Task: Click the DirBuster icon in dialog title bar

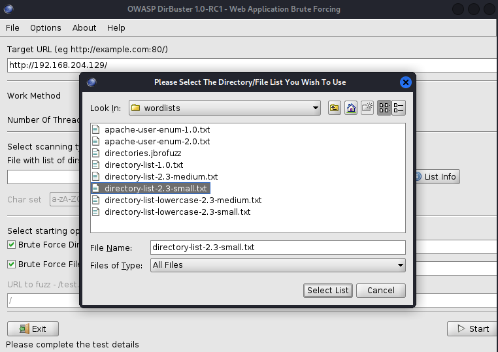Action: tap(91, 82)
